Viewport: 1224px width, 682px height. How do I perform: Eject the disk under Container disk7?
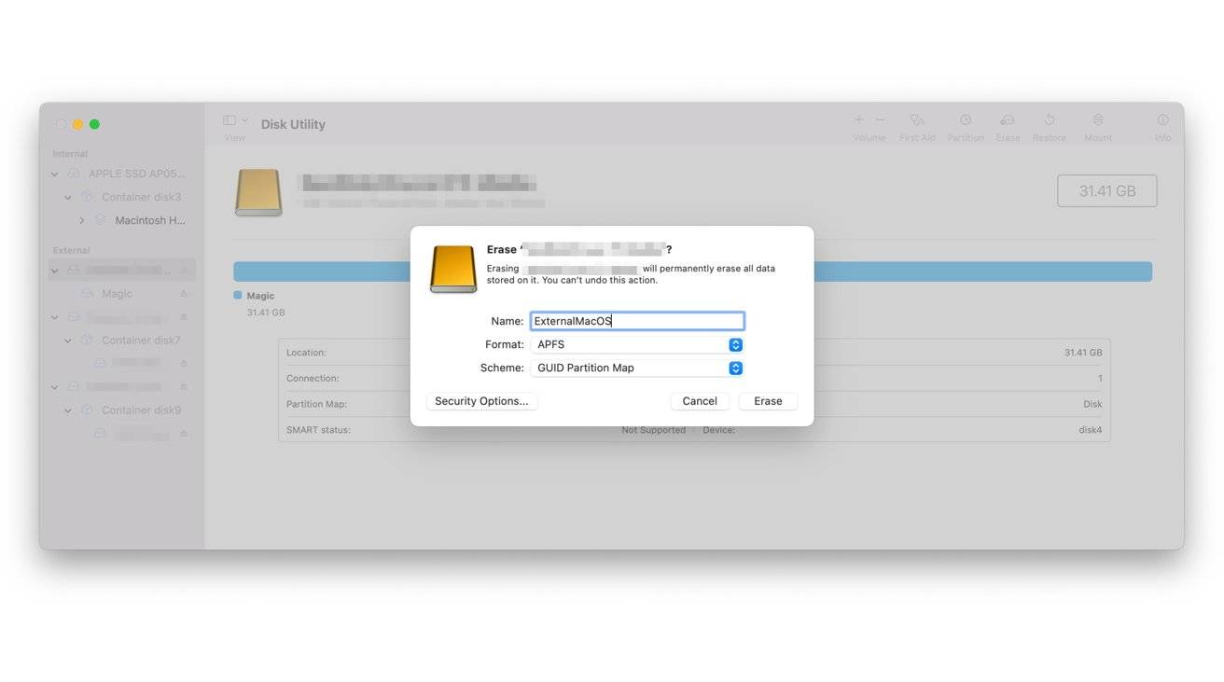184,362
